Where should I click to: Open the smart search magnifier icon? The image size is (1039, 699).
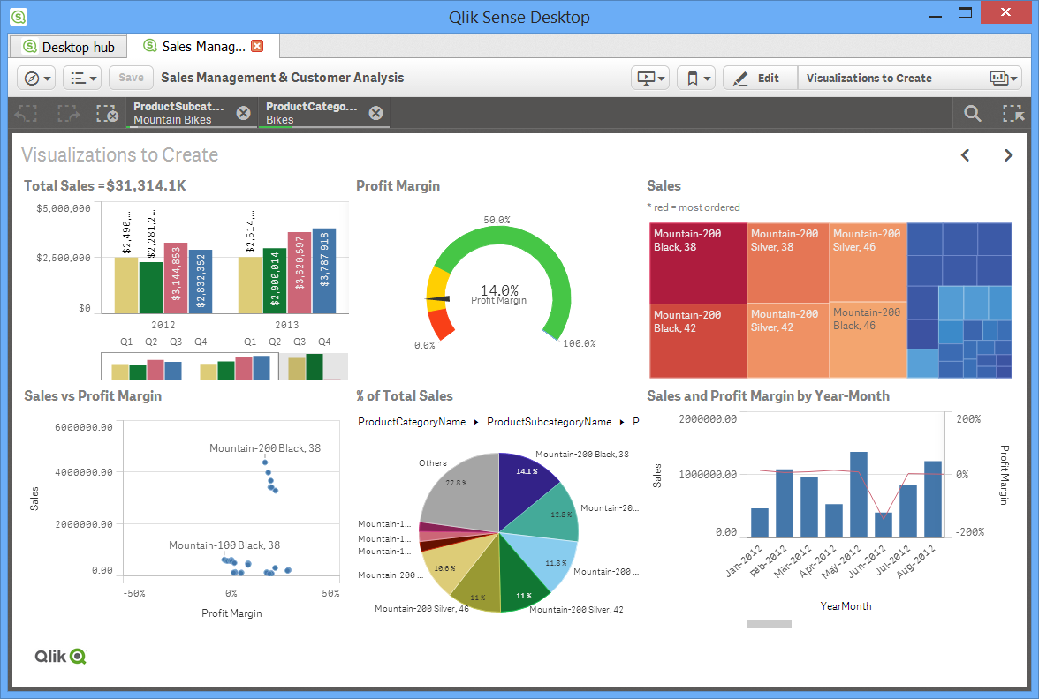pos(972,113)
